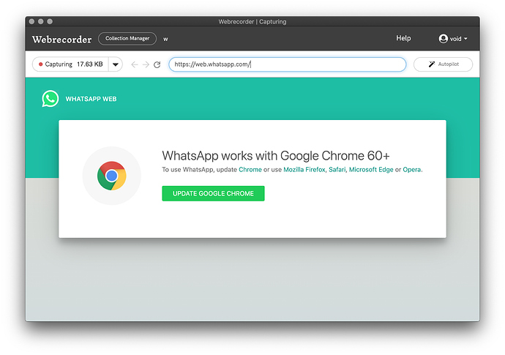This screenshot has width=505, height=355.
Task: Open the Collection Manager
Action: tap(127, 39)
